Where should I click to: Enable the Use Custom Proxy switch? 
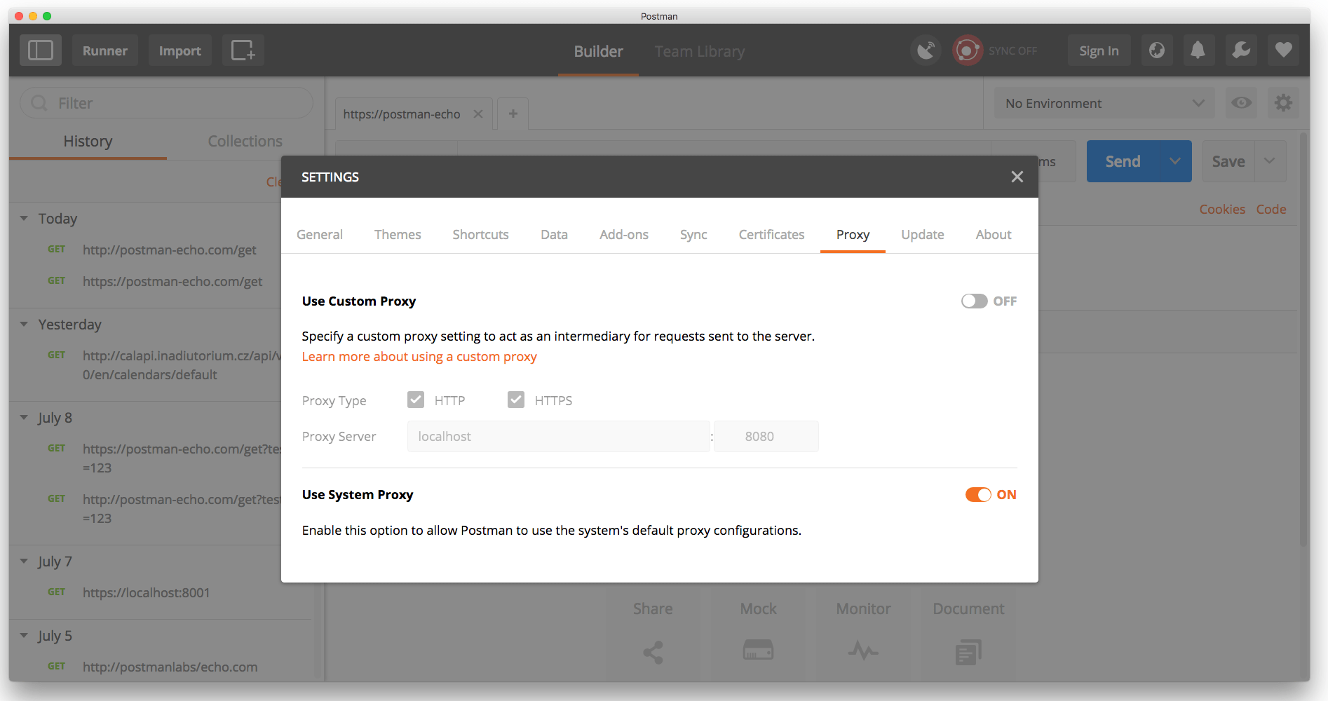975,301
